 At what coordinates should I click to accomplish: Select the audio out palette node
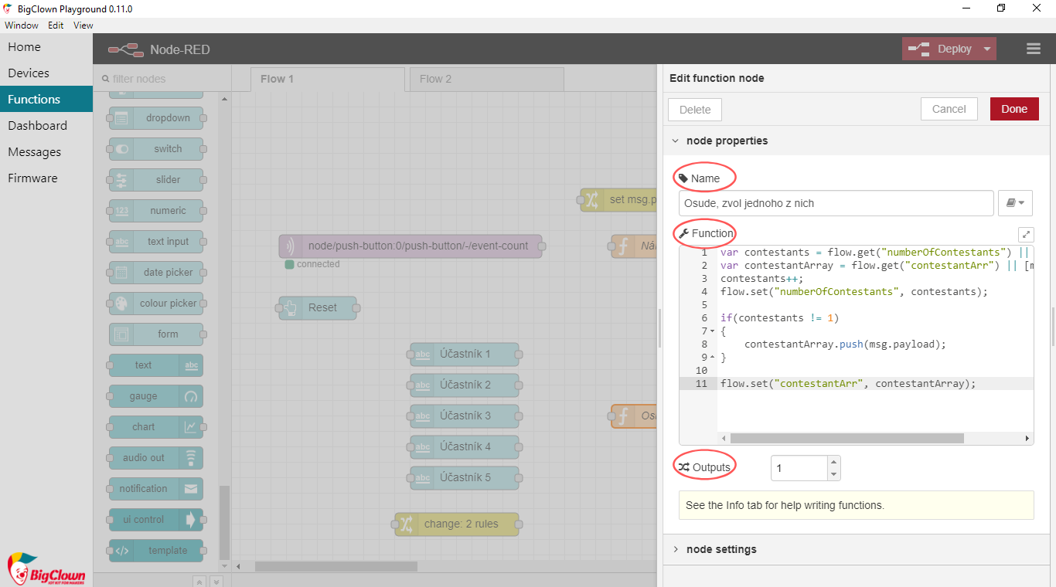tap(156, 458)
